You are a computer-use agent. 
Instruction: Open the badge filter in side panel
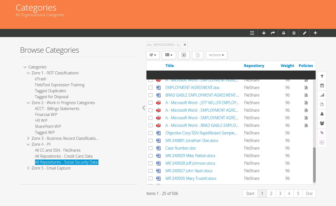tap(322, 142)
